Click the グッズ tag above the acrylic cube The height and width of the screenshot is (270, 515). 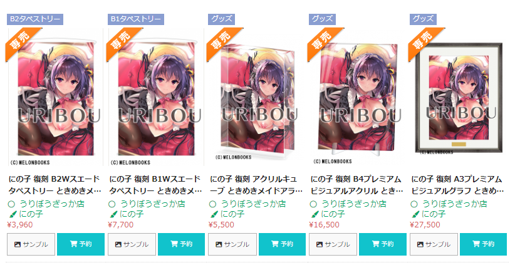[x=221, y=19]
